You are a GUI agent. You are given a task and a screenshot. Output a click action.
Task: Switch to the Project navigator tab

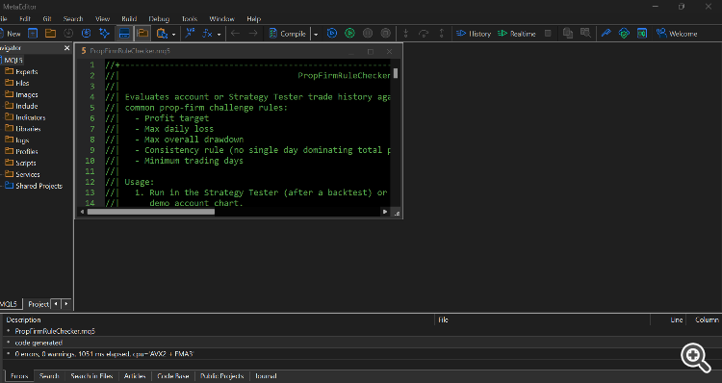tap(38, 304)
